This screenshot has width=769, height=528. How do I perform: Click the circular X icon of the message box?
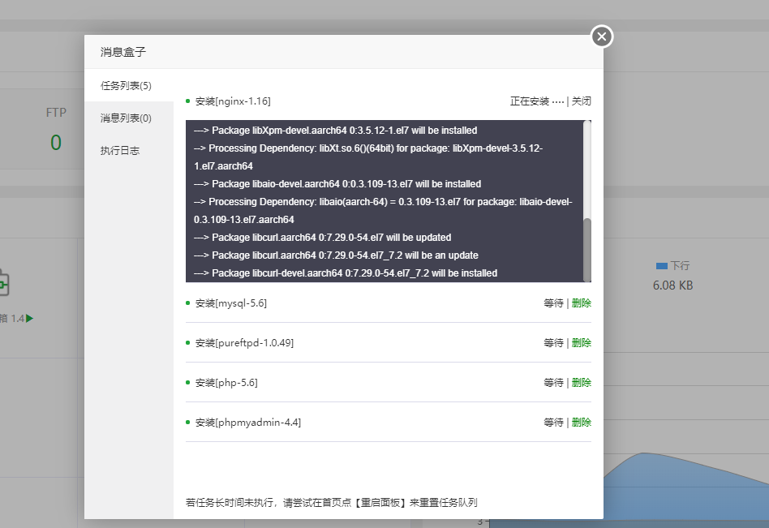point(601,36)
